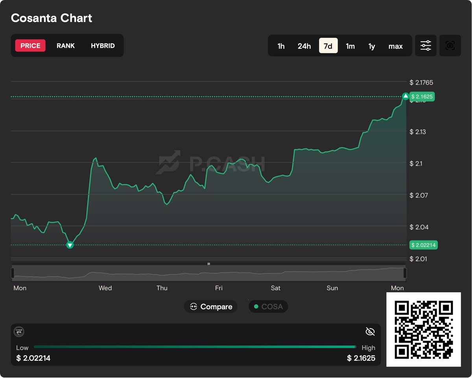Click the right handle of range navigator

405,273
